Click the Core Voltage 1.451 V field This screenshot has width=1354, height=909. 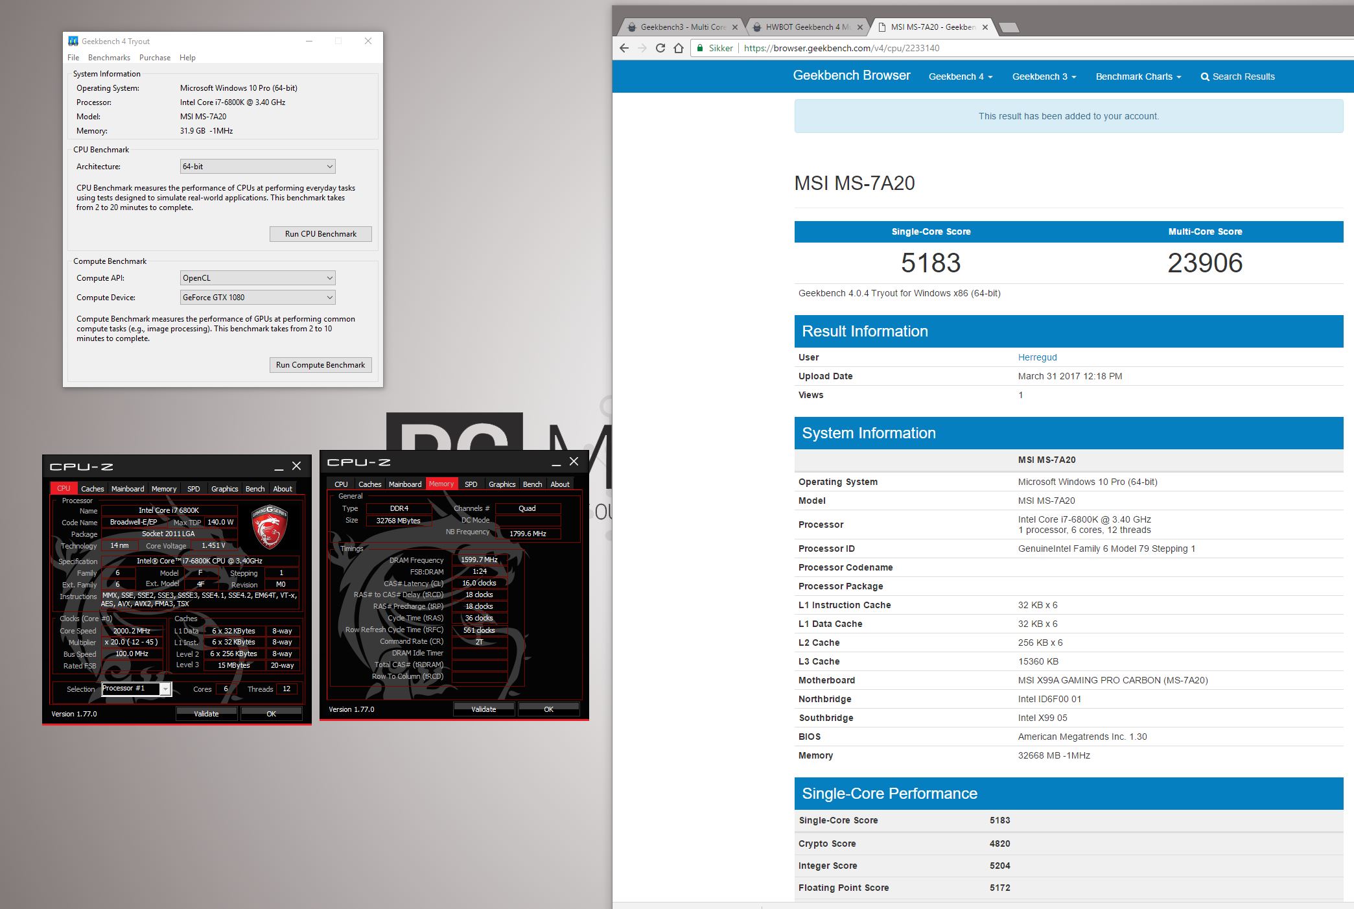(x=213, y=545)
